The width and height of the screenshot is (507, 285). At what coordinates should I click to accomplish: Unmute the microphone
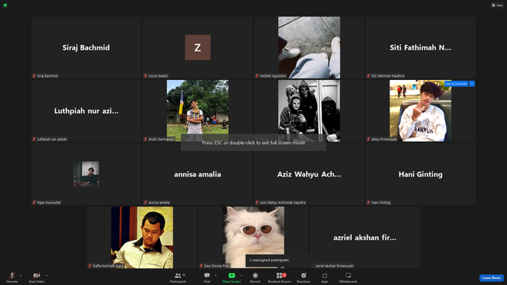[x=12, y=277]
